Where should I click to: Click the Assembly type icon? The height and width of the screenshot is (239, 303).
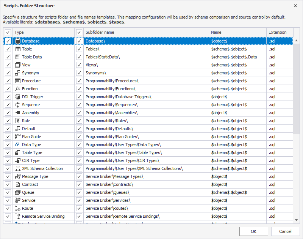coord(17,113)
